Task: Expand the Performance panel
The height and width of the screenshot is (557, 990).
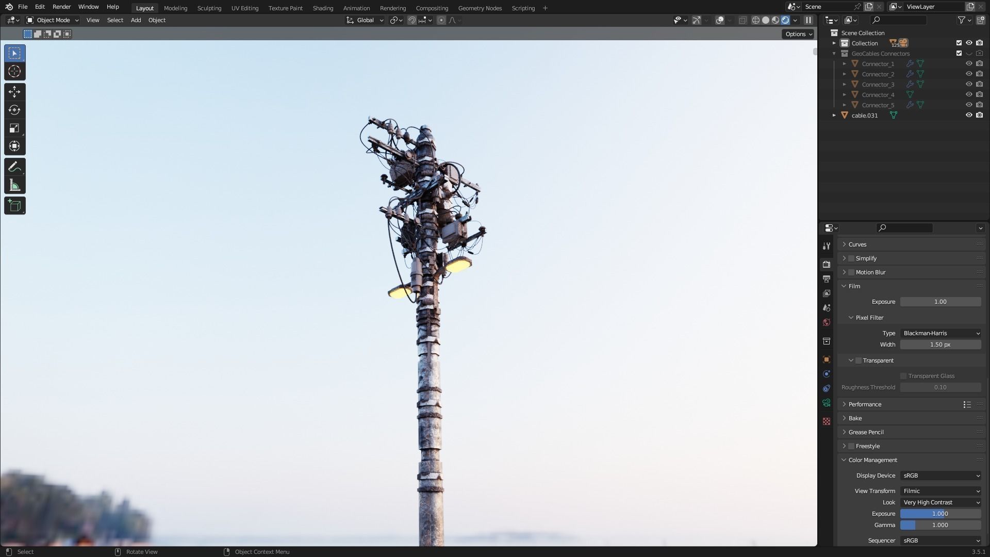Action: [865, 404]
